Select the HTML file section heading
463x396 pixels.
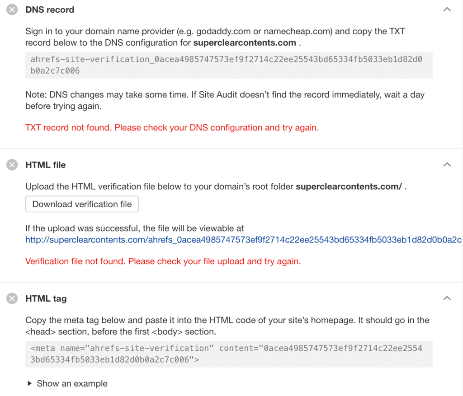pyautogui.click(x=46, y=165)
